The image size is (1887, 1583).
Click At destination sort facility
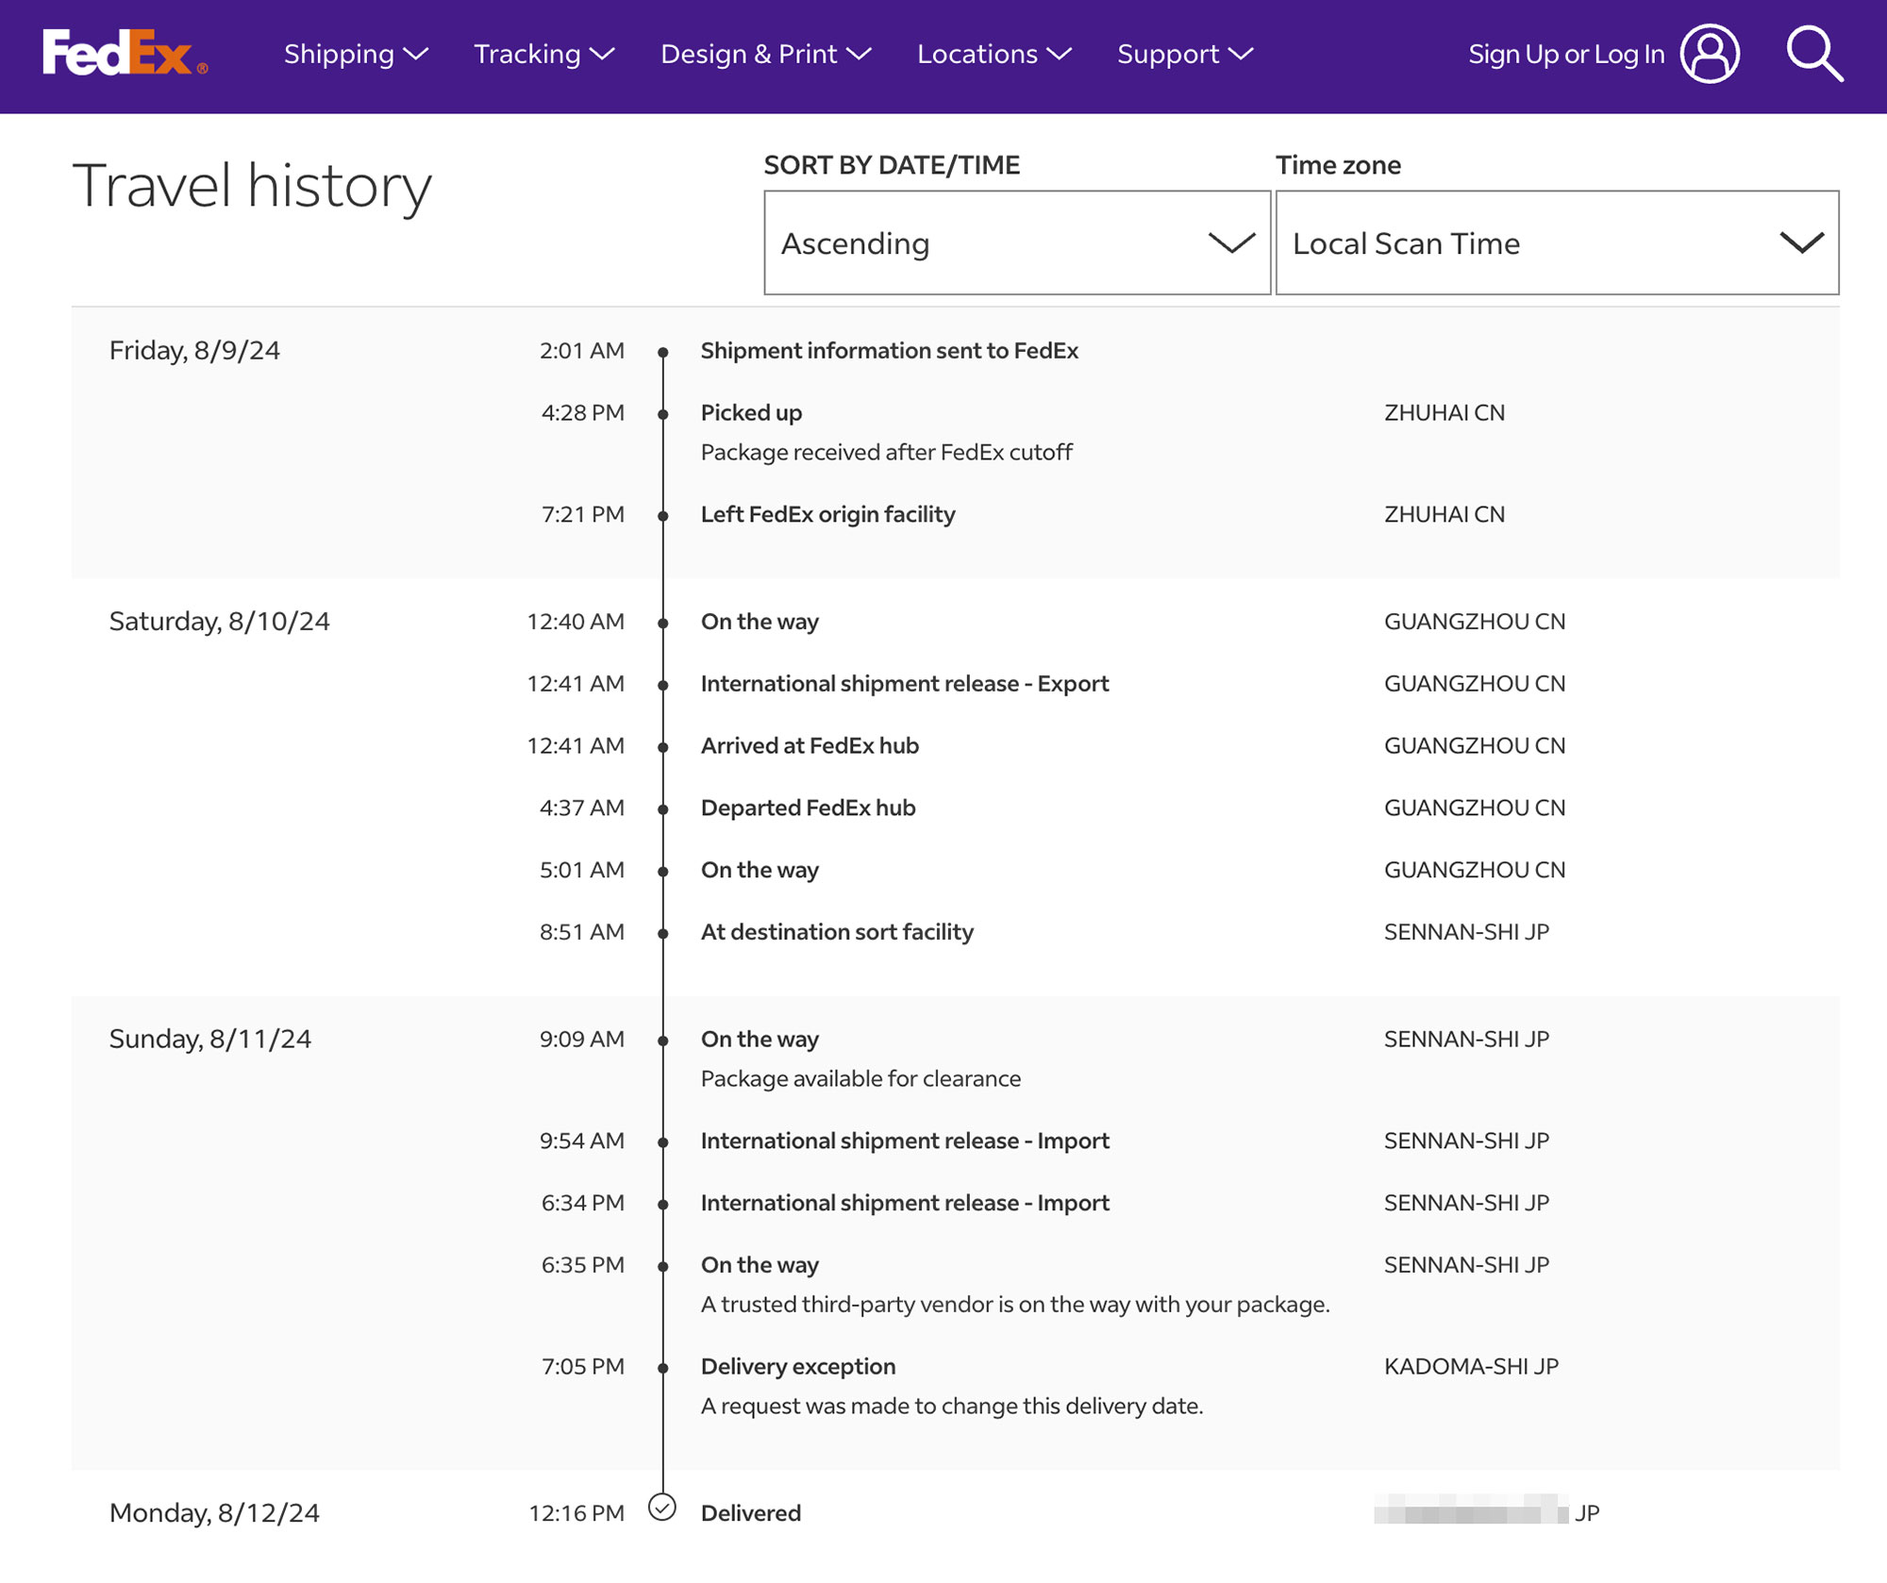coord(837,931)
